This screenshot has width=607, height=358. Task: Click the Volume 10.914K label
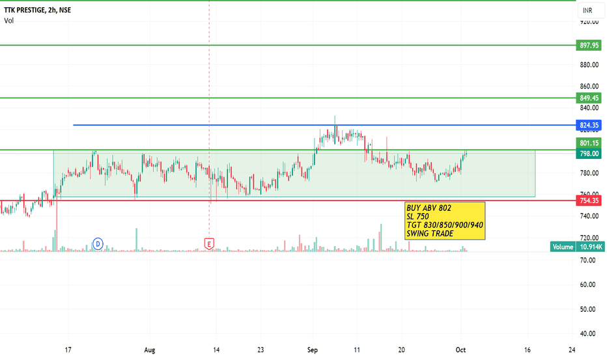(577, 247)
